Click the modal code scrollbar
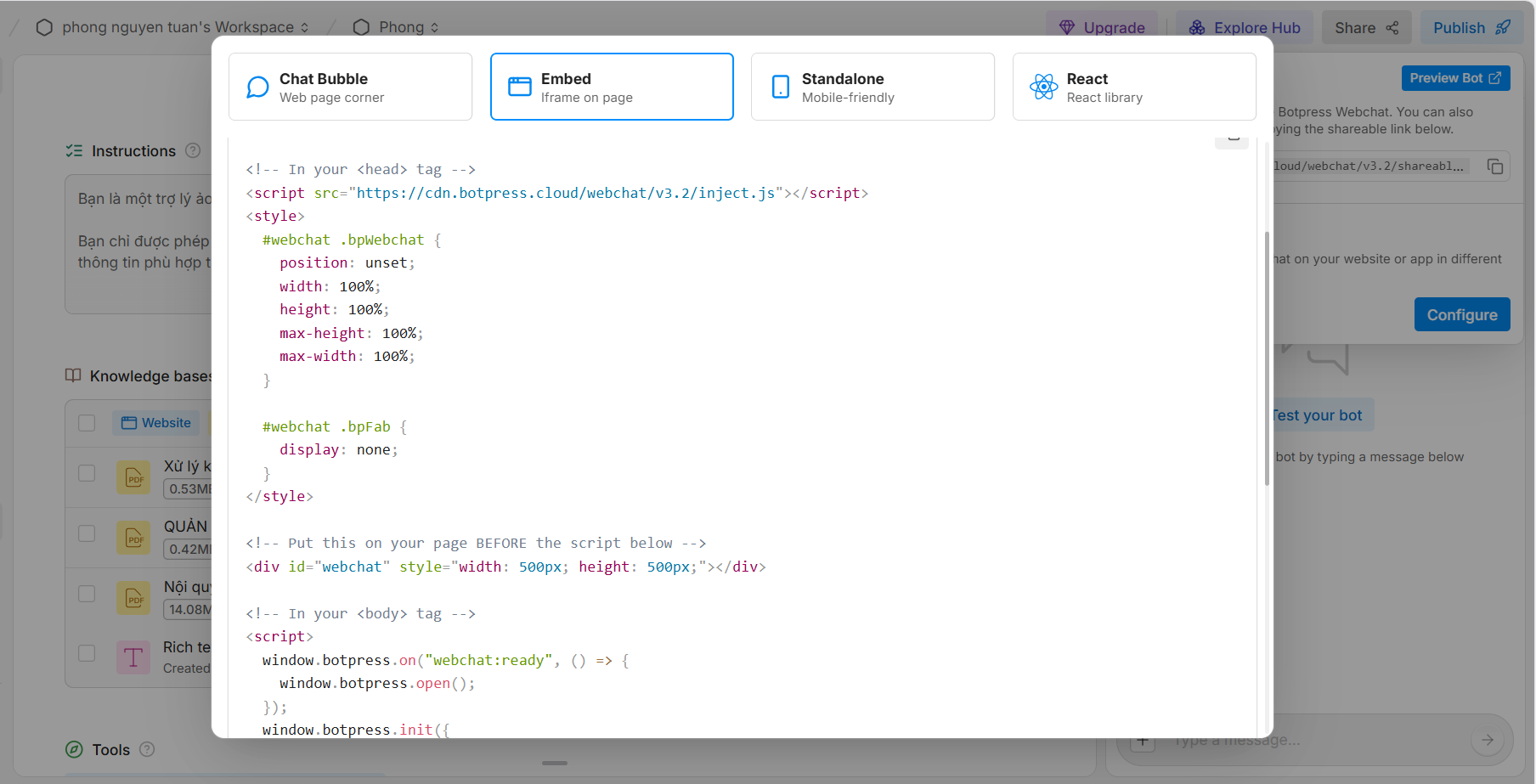This screenshot has width=1536, height=784. (1267, 358)
